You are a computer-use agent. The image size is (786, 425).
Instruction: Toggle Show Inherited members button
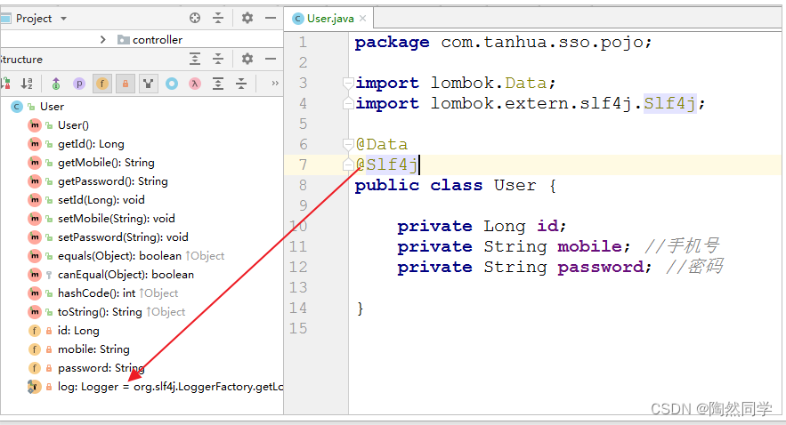coord(56,84)
